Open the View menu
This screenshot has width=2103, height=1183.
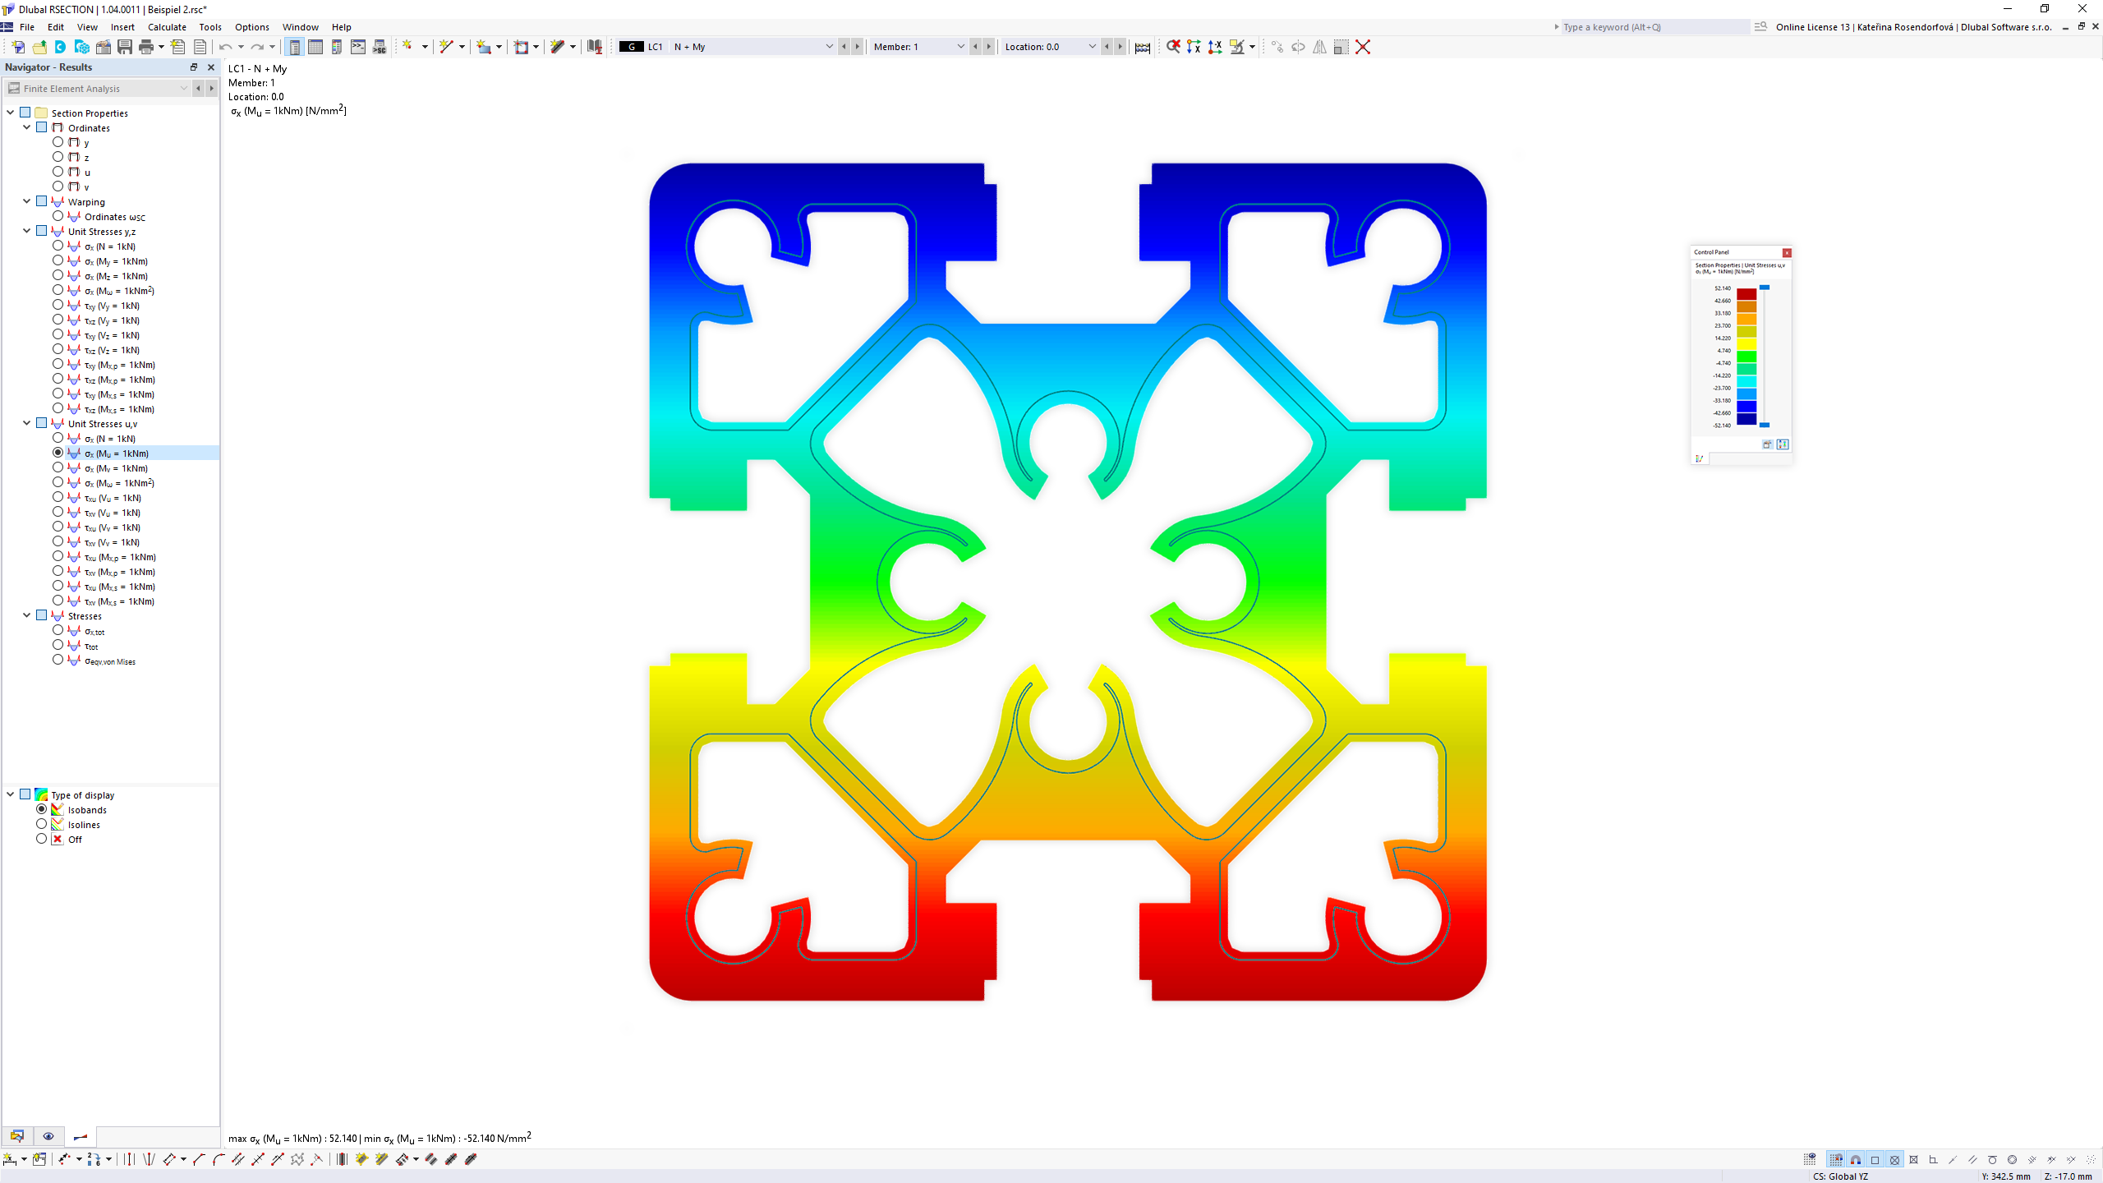(86, 26)
